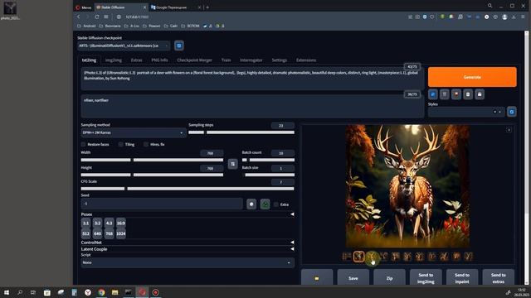The width and height of the screenshot is (531, 298).
Task: Go back in browser history
Action: [x=79, y=17]
